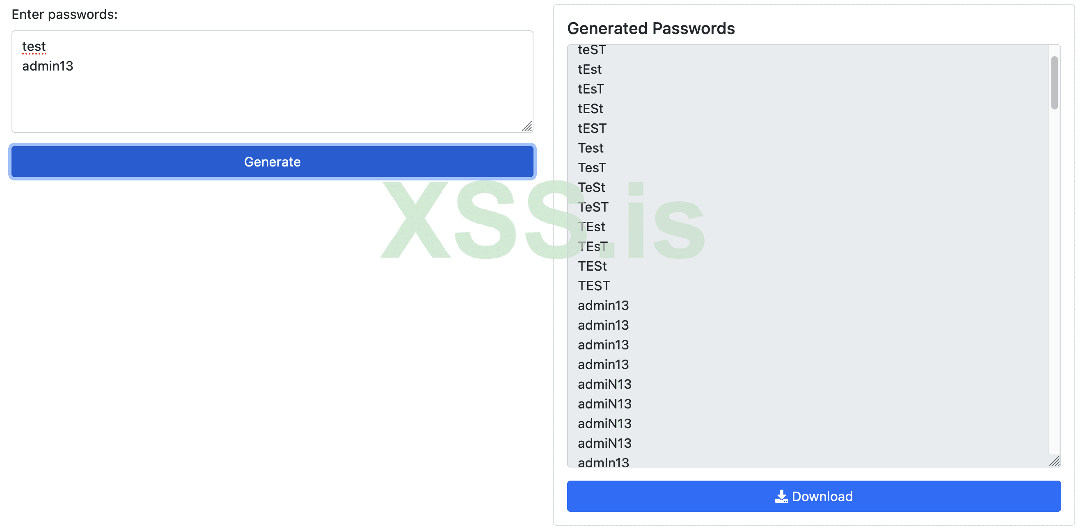The image size is (1085, 529).
Task: Click the "TESt" generated password line
Action: (x=592, y=267)
